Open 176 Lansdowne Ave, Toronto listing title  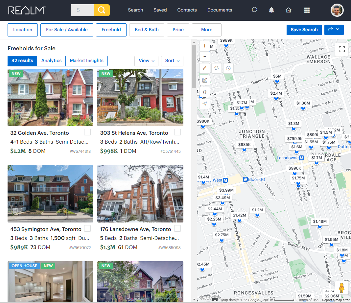pos(135,229)
